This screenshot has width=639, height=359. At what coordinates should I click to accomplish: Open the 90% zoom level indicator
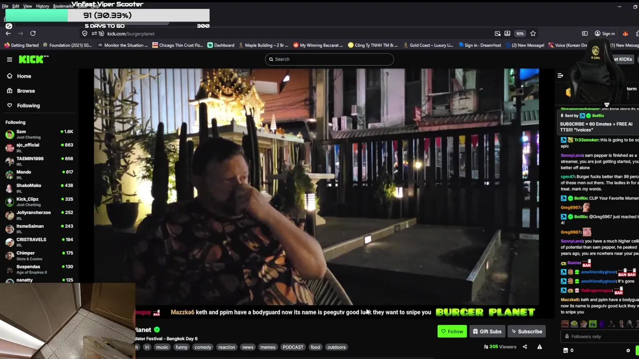click(x=520, y=33)
